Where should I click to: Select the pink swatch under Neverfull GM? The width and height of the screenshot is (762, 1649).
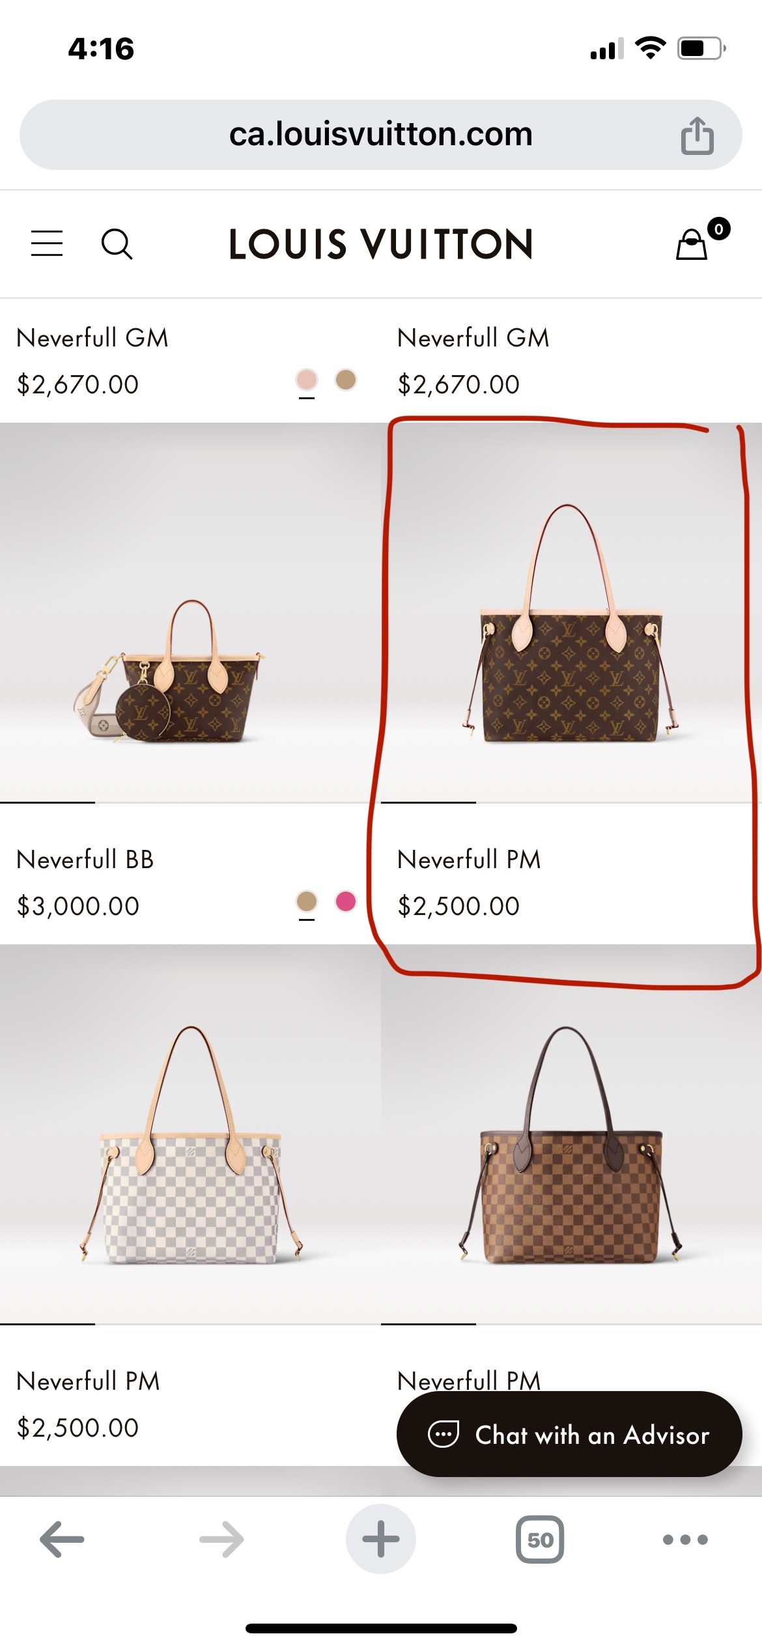307,380
